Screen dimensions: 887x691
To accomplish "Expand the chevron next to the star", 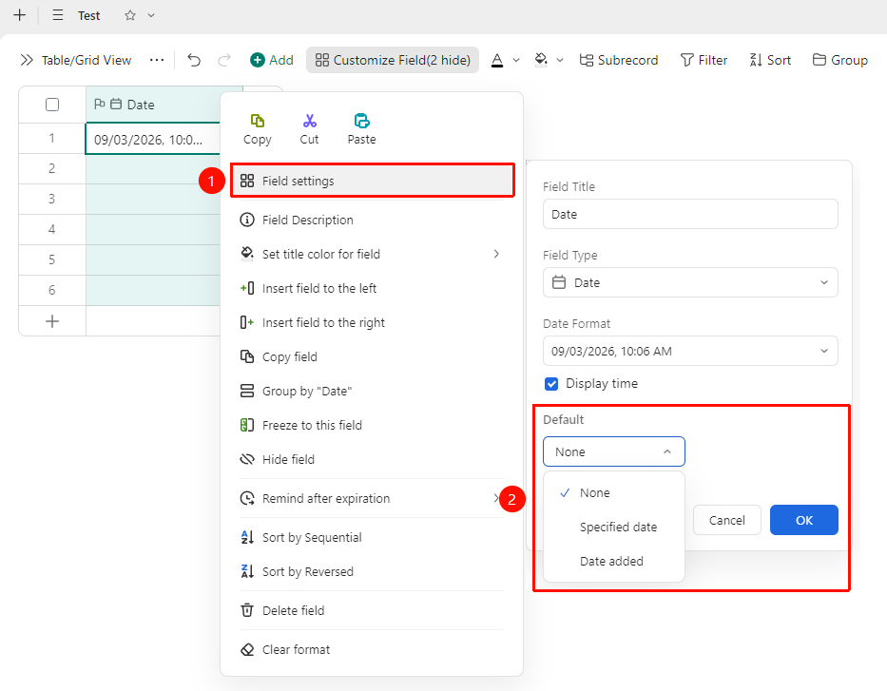I will pyautogui.click(x=151, y=15).
